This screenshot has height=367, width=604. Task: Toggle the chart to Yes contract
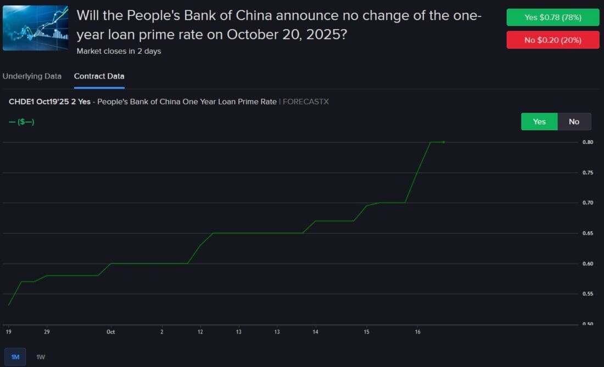(x=539, y=121)
